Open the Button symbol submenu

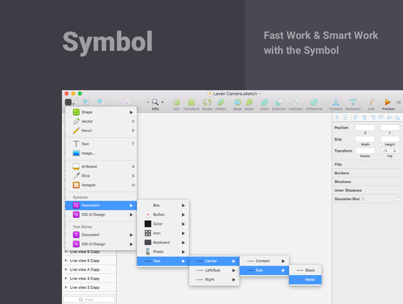(163, 214)
